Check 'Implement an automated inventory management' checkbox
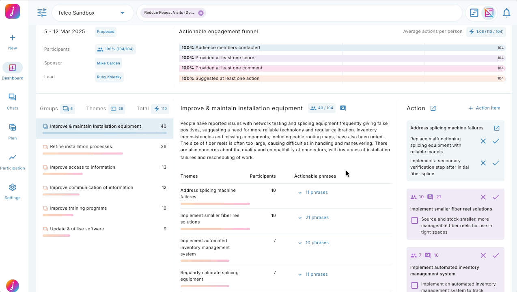 (x=414, y=286)
